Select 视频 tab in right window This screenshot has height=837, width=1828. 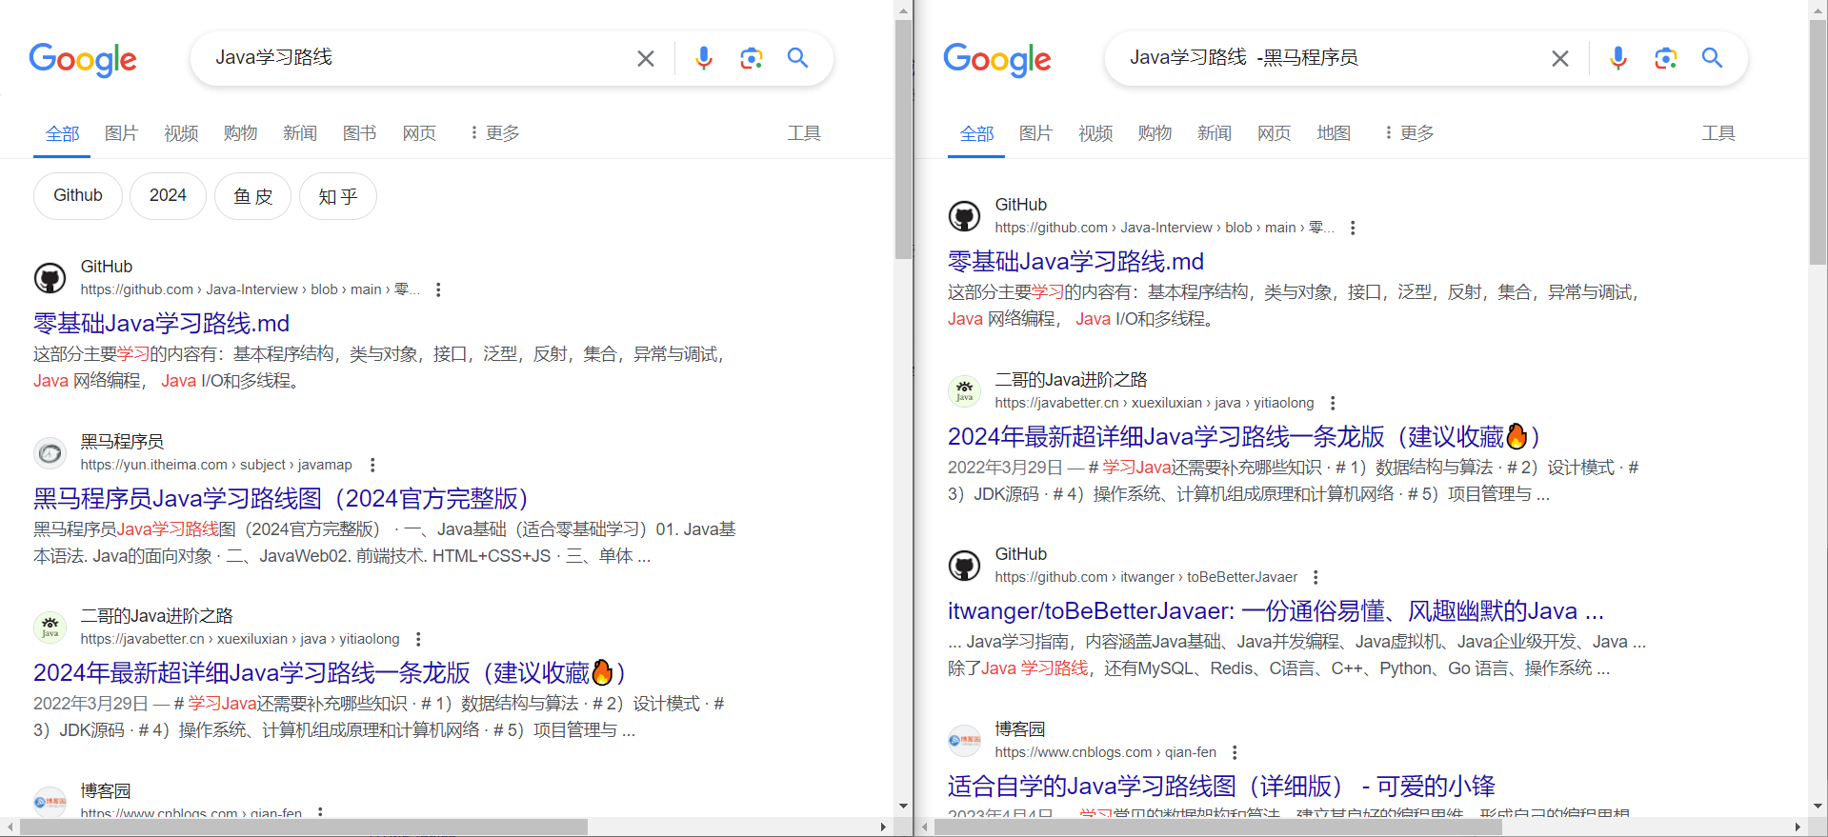point(1095,133)
